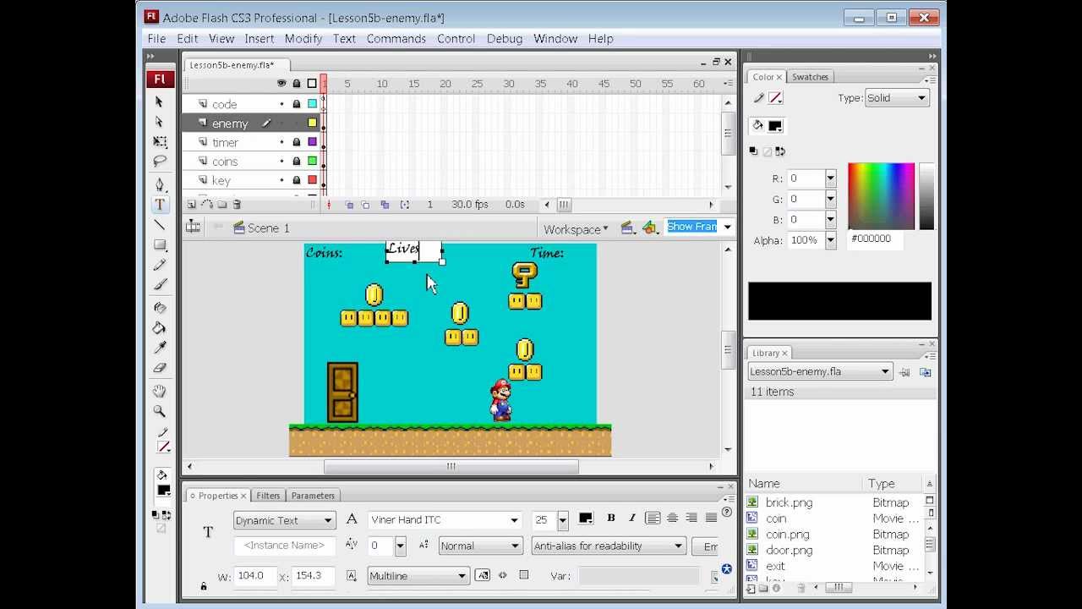
Task: Pick a color in the spectrum picker
Action: [881, 196]
